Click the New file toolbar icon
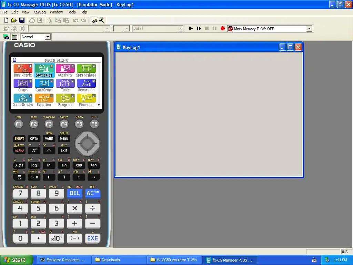 click(x=6, y=20)
